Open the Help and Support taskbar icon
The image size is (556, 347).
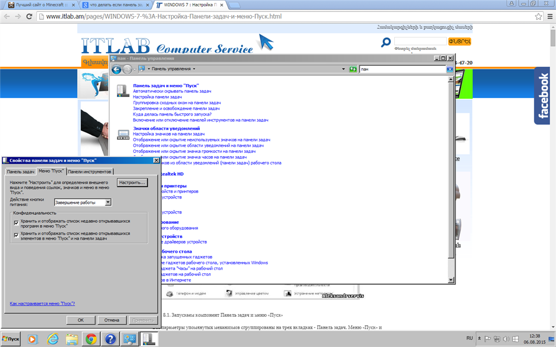tap(110, 339)
